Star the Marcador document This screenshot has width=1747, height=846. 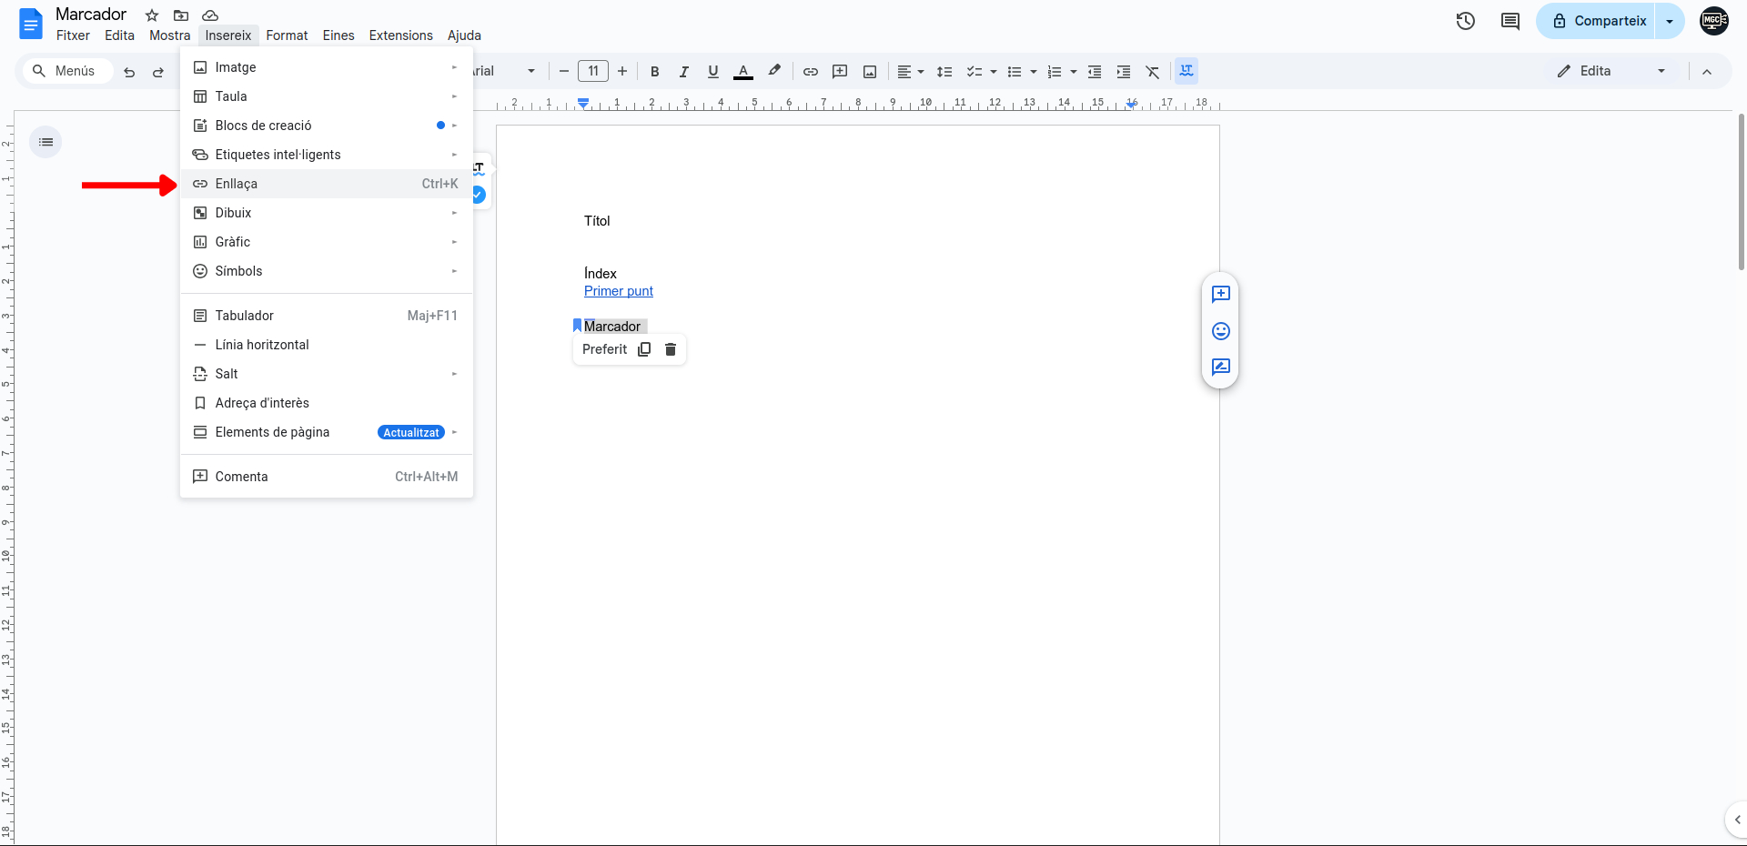tap(152, 15)
